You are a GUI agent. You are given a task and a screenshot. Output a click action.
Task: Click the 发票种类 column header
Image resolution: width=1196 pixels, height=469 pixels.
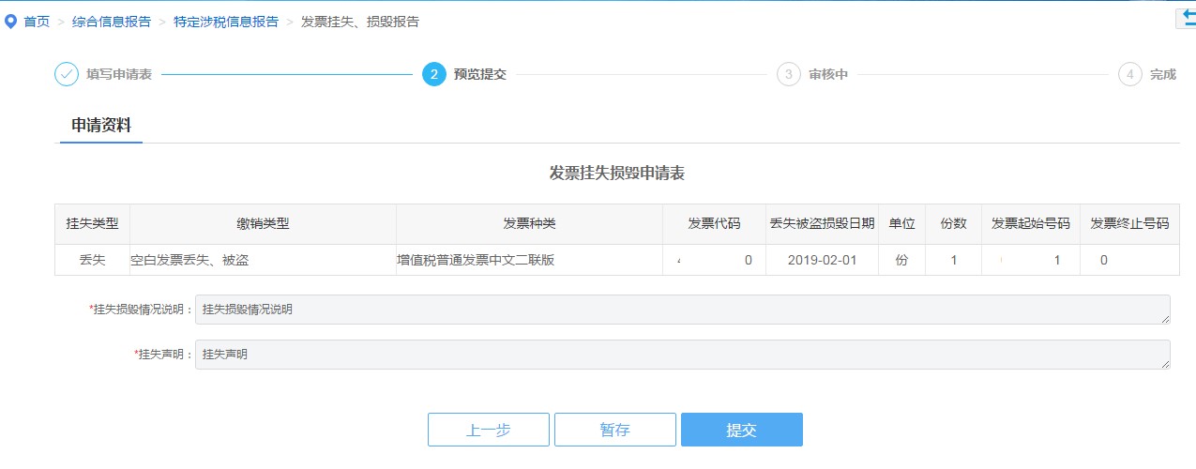coord(529,224)
